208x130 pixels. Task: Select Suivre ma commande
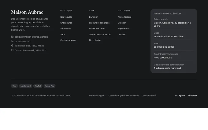(100, 35)
